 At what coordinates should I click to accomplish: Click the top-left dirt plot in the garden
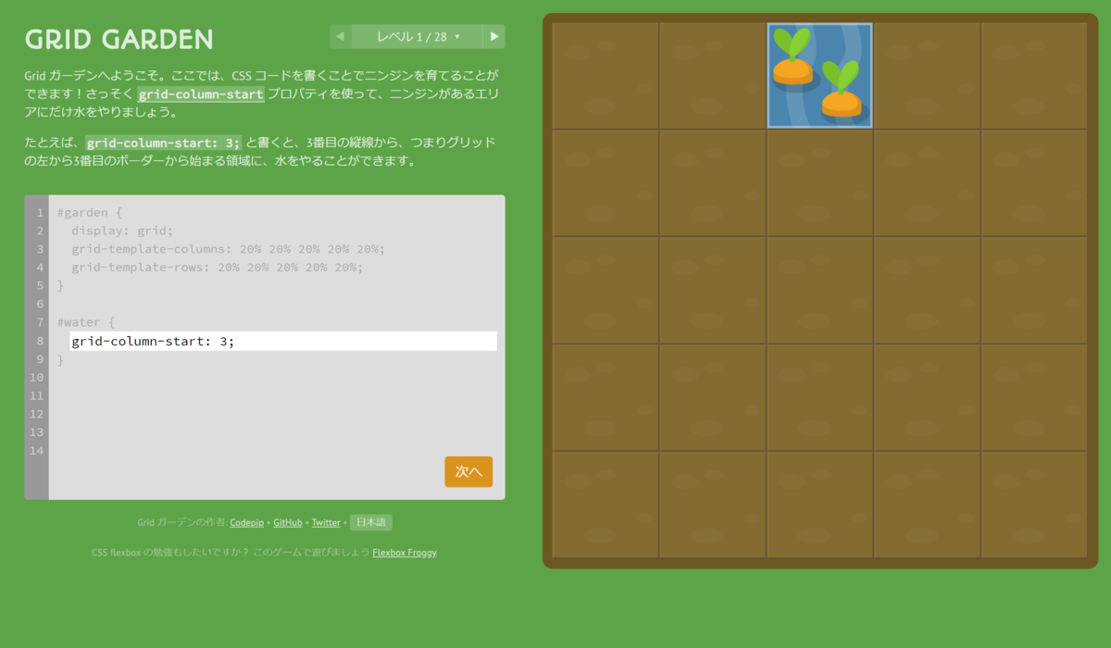(605, 75)
